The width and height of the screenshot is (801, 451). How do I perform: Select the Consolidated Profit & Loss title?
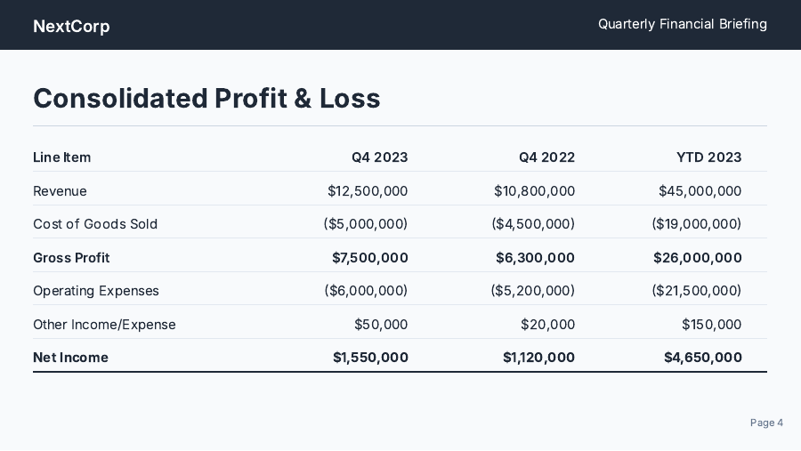click(x=206, y=98)
